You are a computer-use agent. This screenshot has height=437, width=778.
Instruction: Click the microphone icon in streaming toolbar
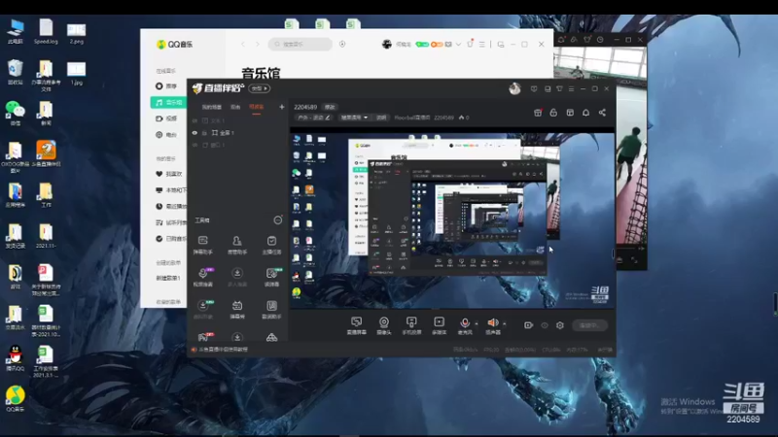465,325
